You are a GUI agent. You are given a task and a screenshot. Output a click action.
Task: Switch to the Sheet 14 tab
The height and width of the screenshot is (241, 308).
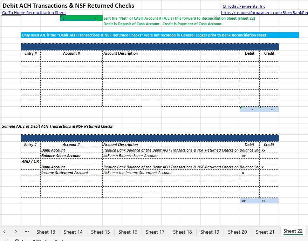73,232
